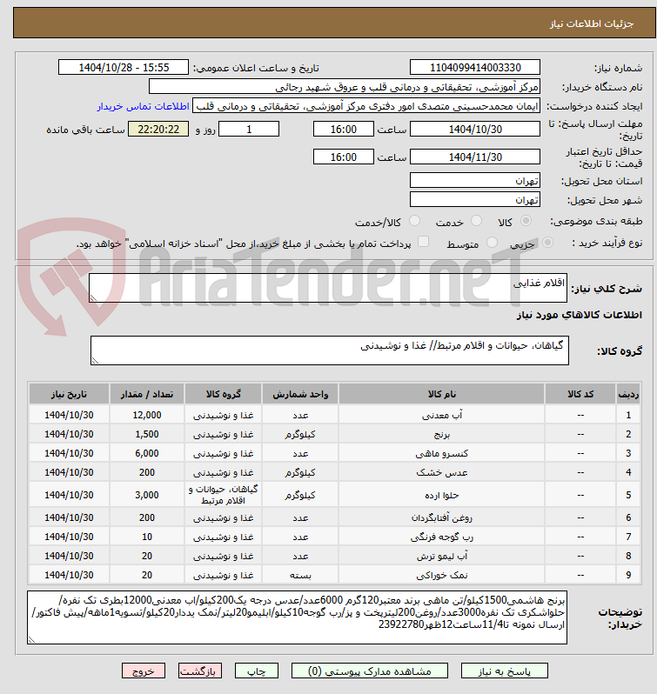This screenshot has width=657, height=694.
Task: Select the روغن آفتابگردان item cell
Action: 441,517
